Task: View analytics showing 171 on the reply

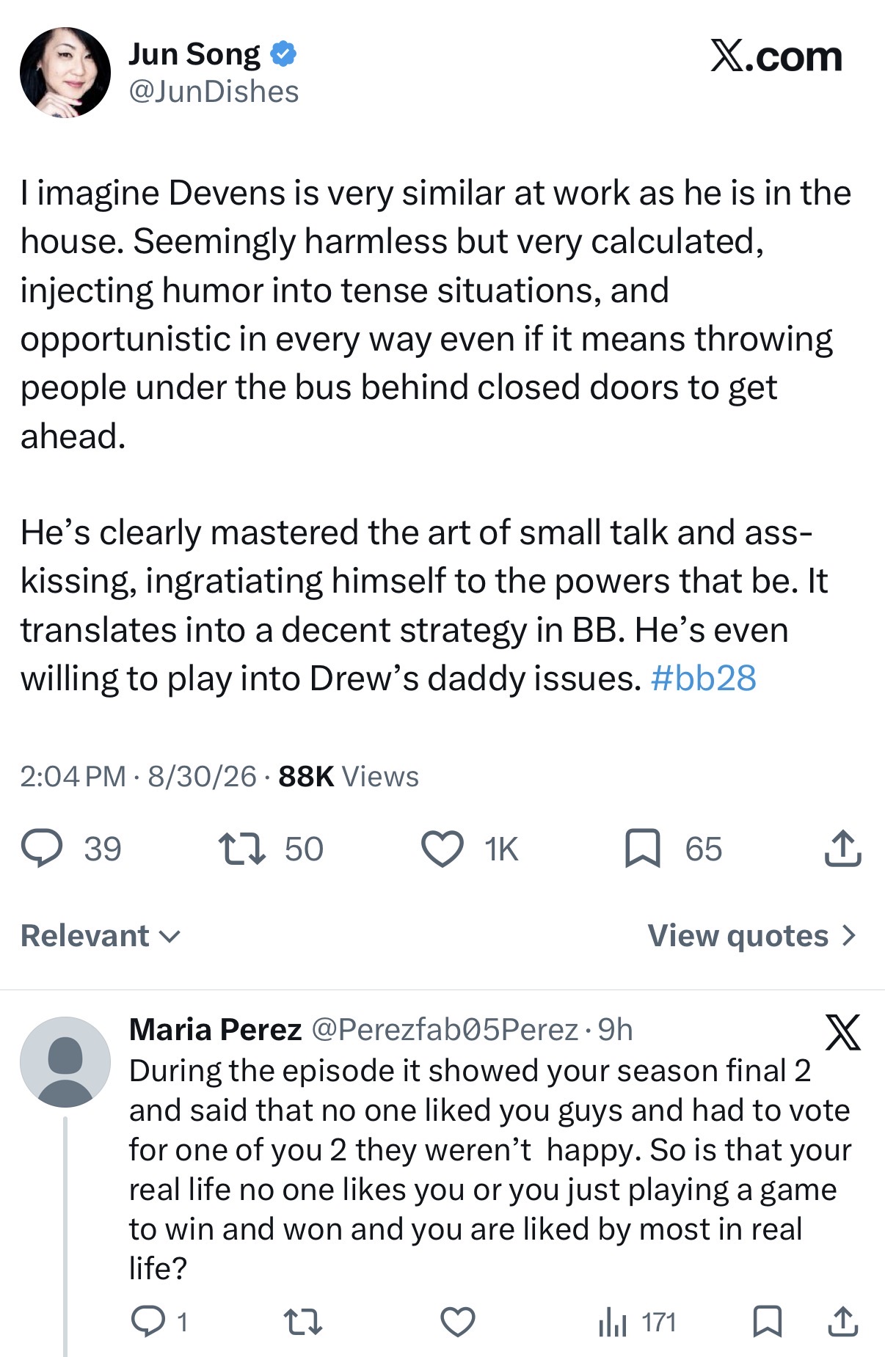Action: [637, 1322]
